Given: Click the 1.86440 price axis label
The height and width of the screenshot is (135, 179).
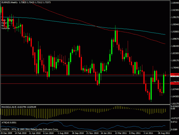Looking at the screenshot, I should [x=175, y=46].
